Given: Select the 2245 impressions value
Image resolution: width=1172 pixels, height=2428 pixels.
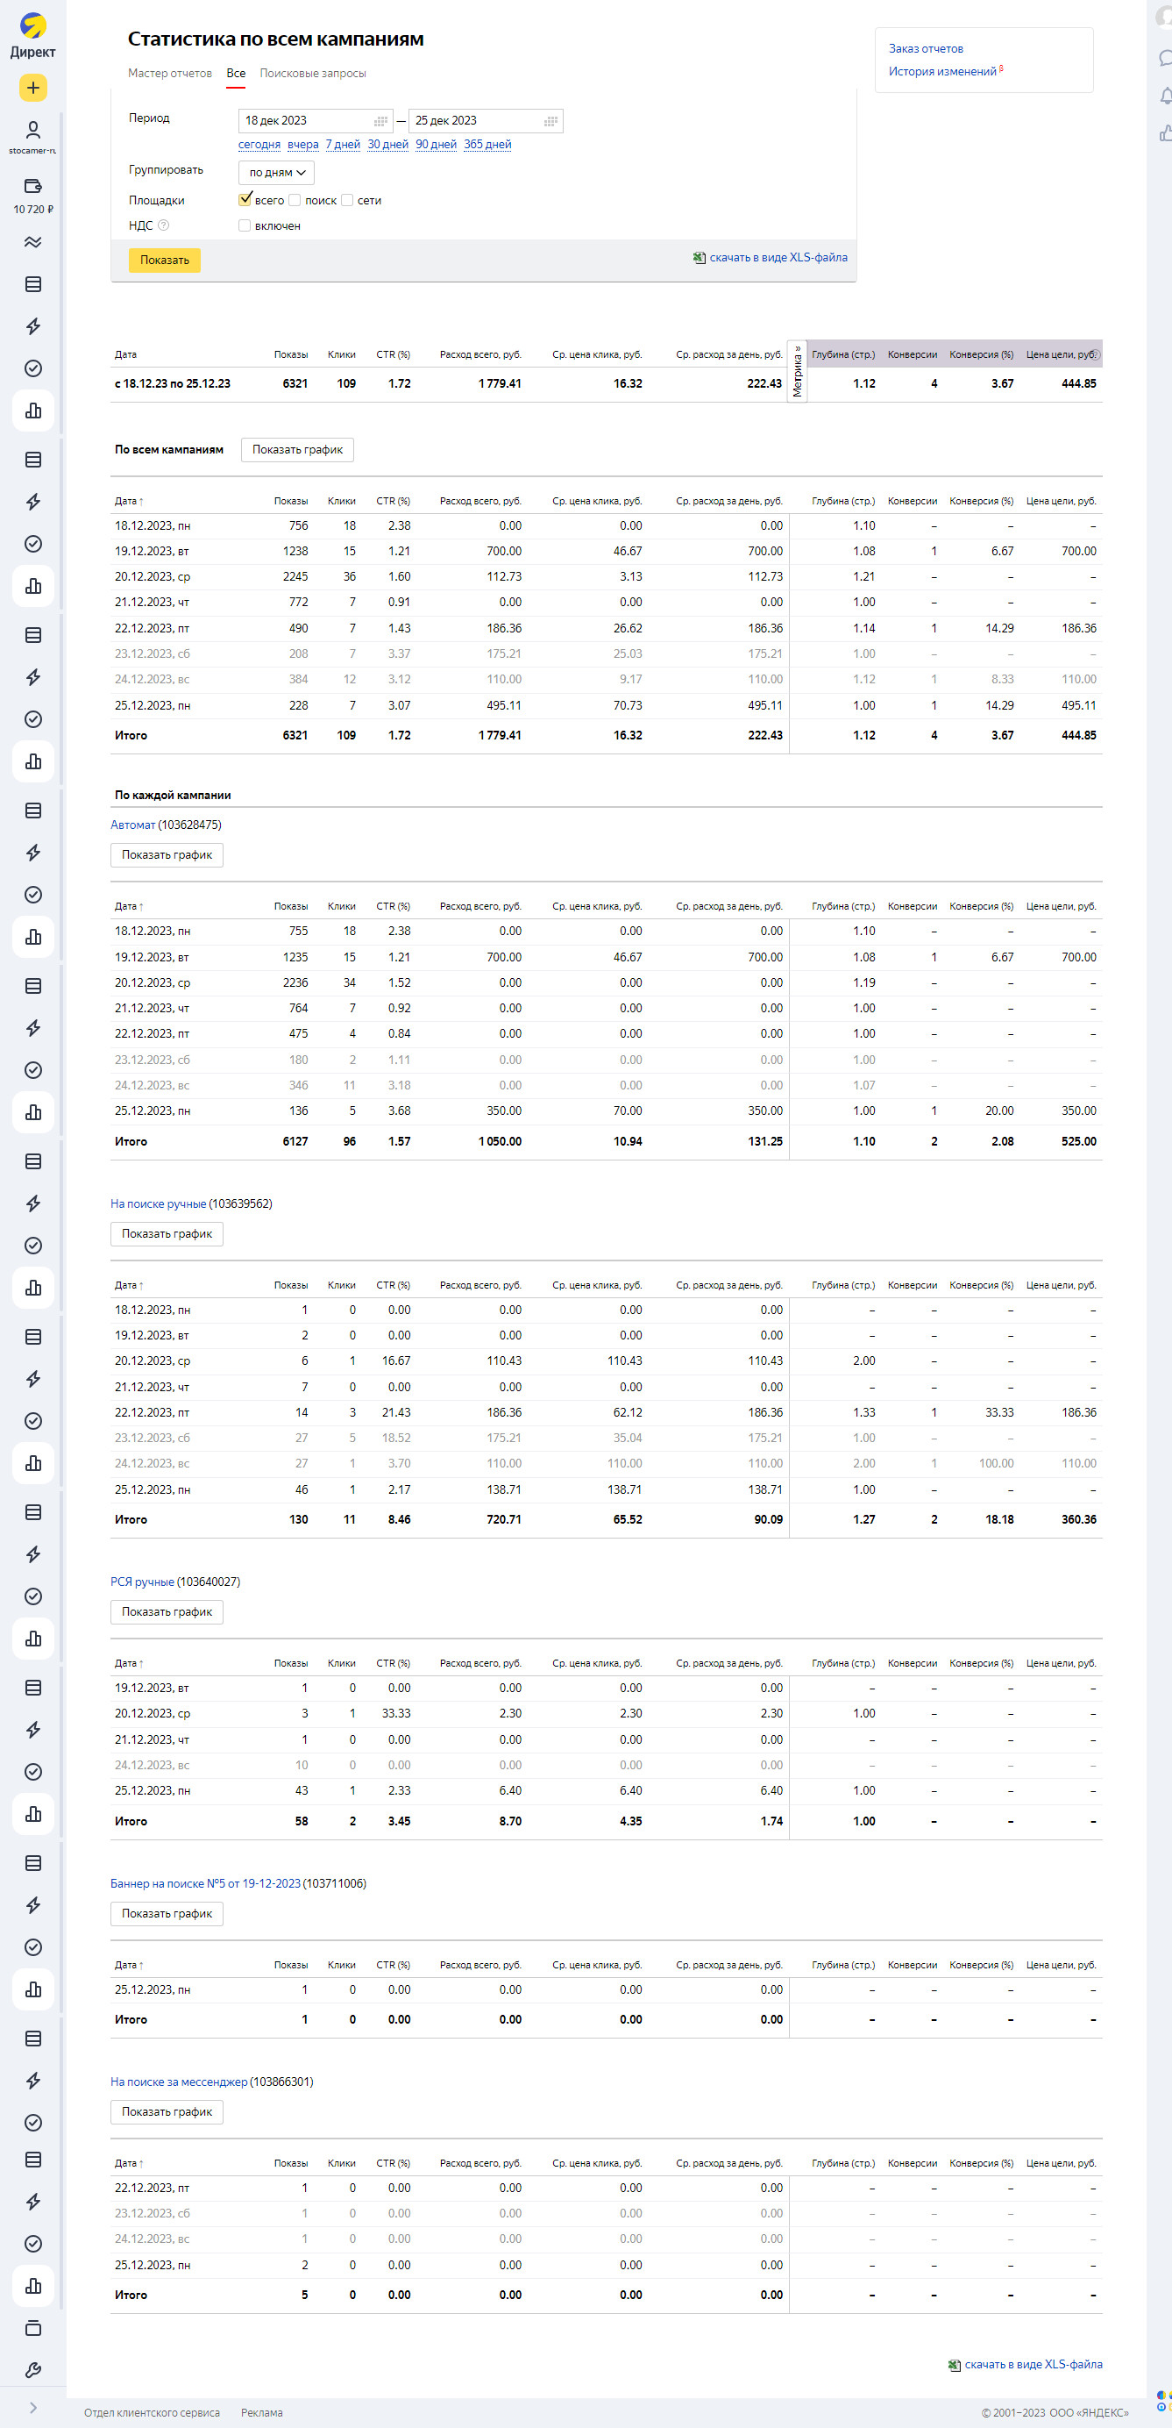Looking at the screenshot, I should pyautogui.click(x=295, y=577).
